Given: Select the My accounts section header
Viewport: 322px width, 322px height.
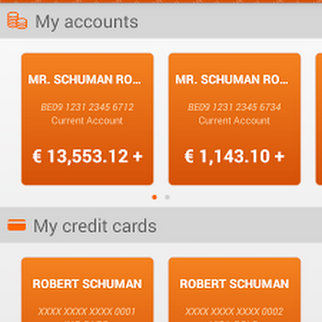Looking at the screenshot, I should click(x=87, y=22).
